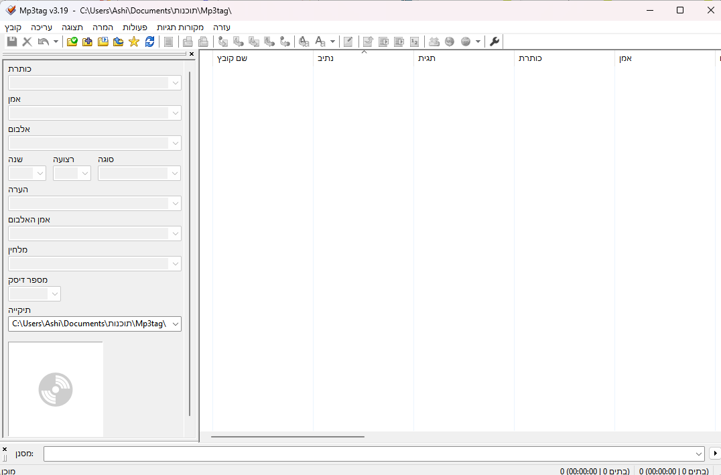
Task: Click in the מסנן filter input field
Action: pyautogui.click(x=369, y=454)
